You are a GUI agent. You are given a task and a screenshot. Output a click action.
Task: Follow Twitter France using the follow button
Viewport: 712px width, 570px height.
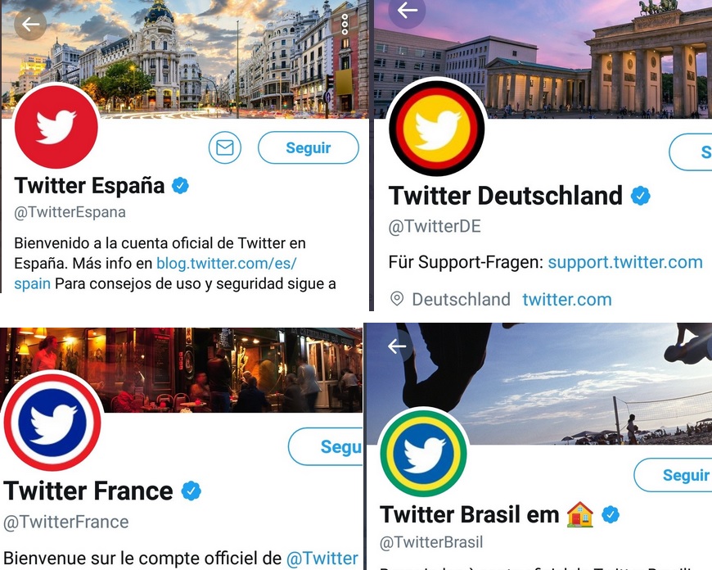pyautogui.click(x=327, y=447)
